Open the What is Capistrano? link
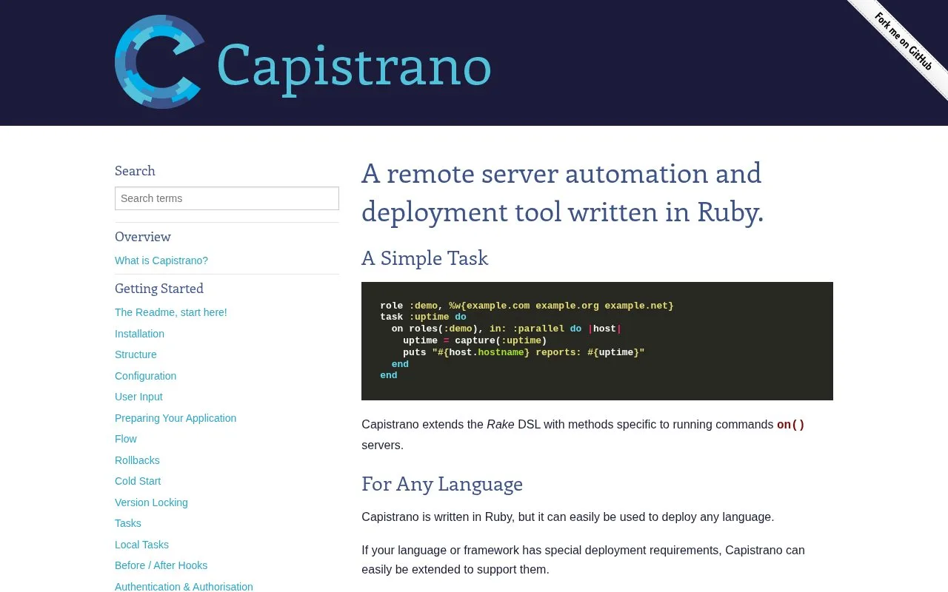Screen dimensions: 948x592 coord(161,260)
